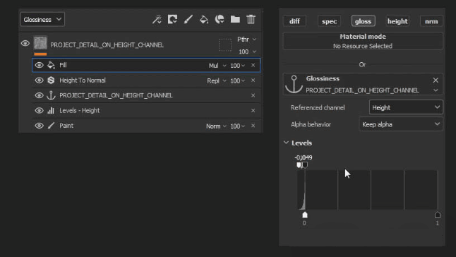The height and width of the screenshot is (257, 456).
Task: Open the Keep alpha behavior dropdown
Action: [401, 124]
